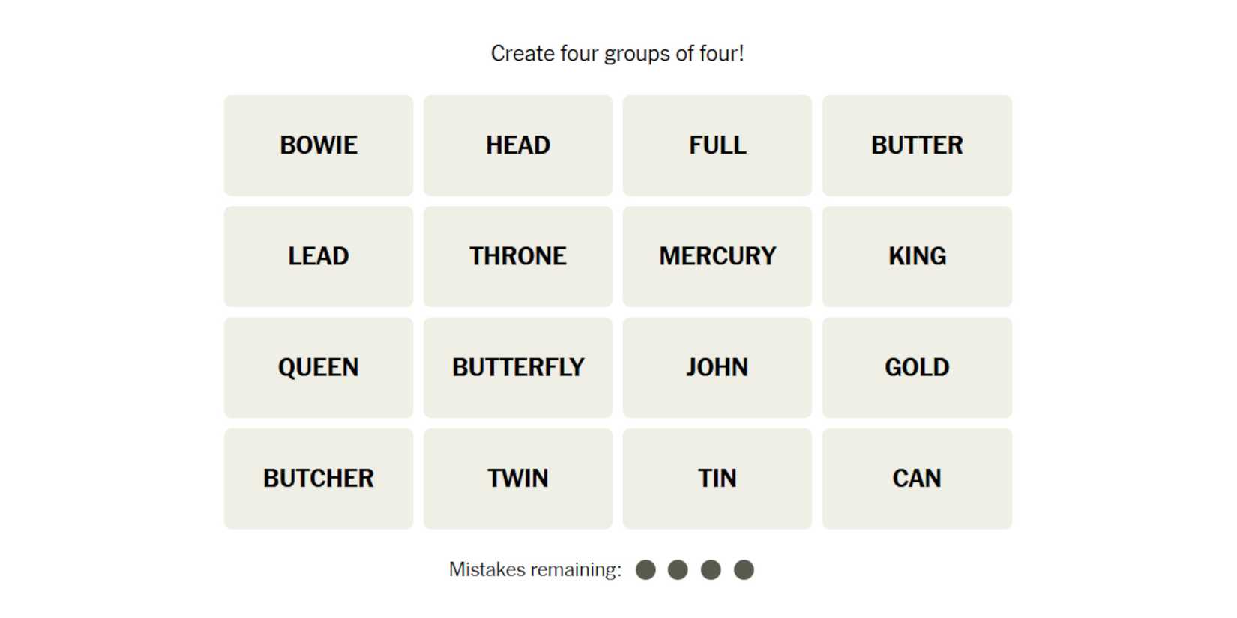Image resolution: width=1237 pixels, height=618 pixels.
Task: Pick the CAN word tile
Action: pyautogui.click(x=916, y=478)
